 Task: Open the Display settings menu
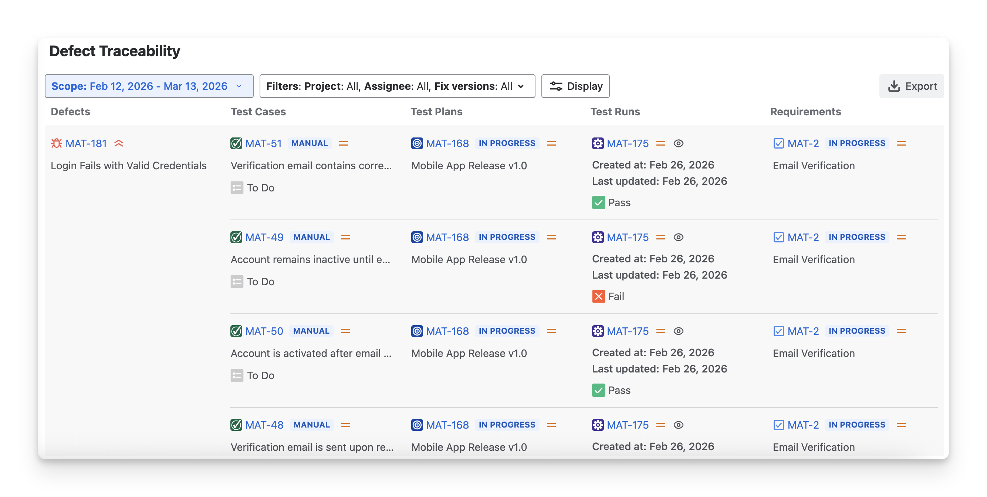pos(575,86)
